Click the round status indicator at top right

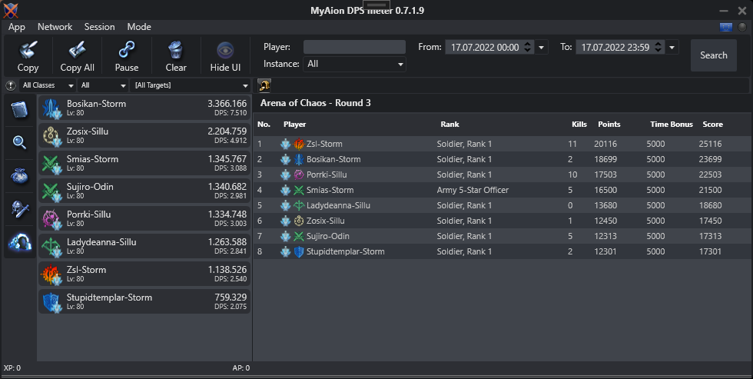coord(742,27)
